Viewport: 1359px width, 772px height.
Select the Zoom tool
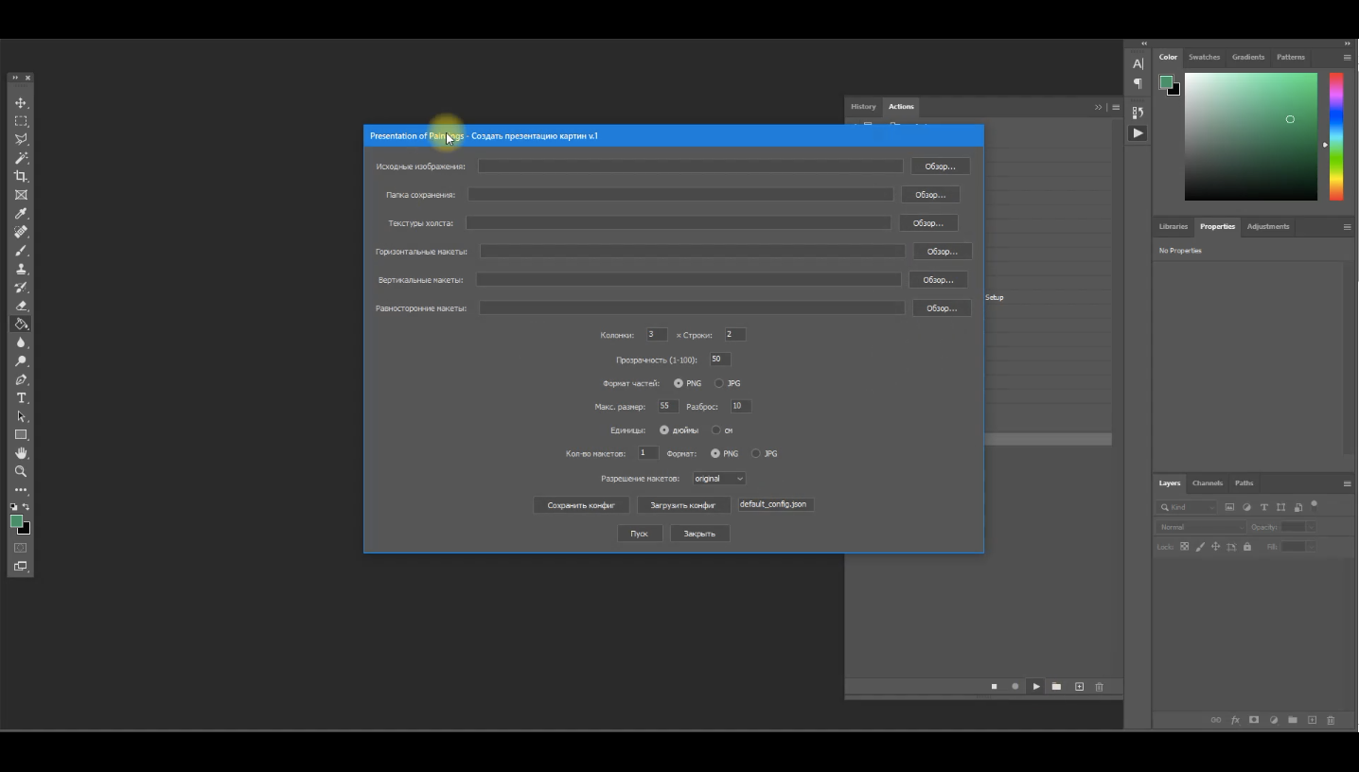(x=21, y=471)
